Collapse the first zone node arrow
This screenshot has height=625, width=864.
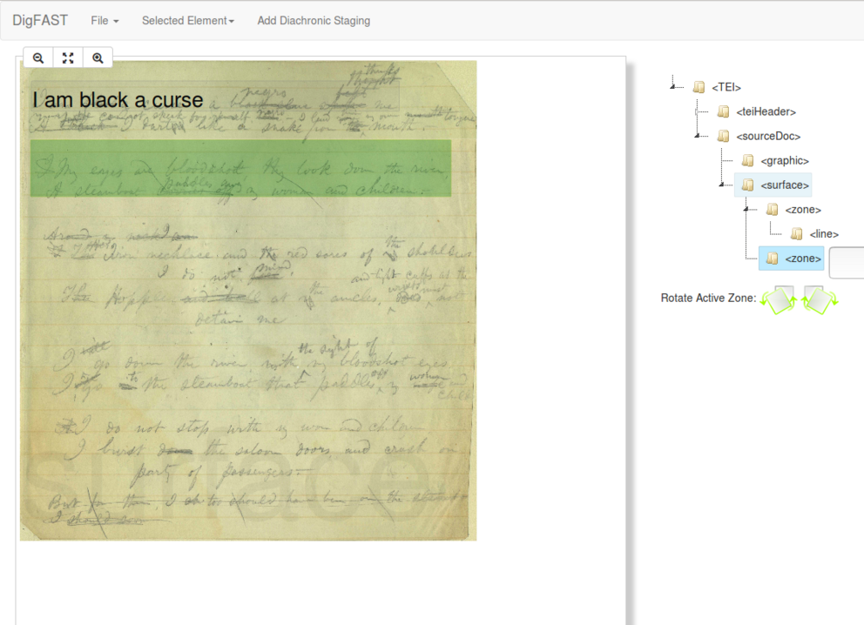point(746,209)
